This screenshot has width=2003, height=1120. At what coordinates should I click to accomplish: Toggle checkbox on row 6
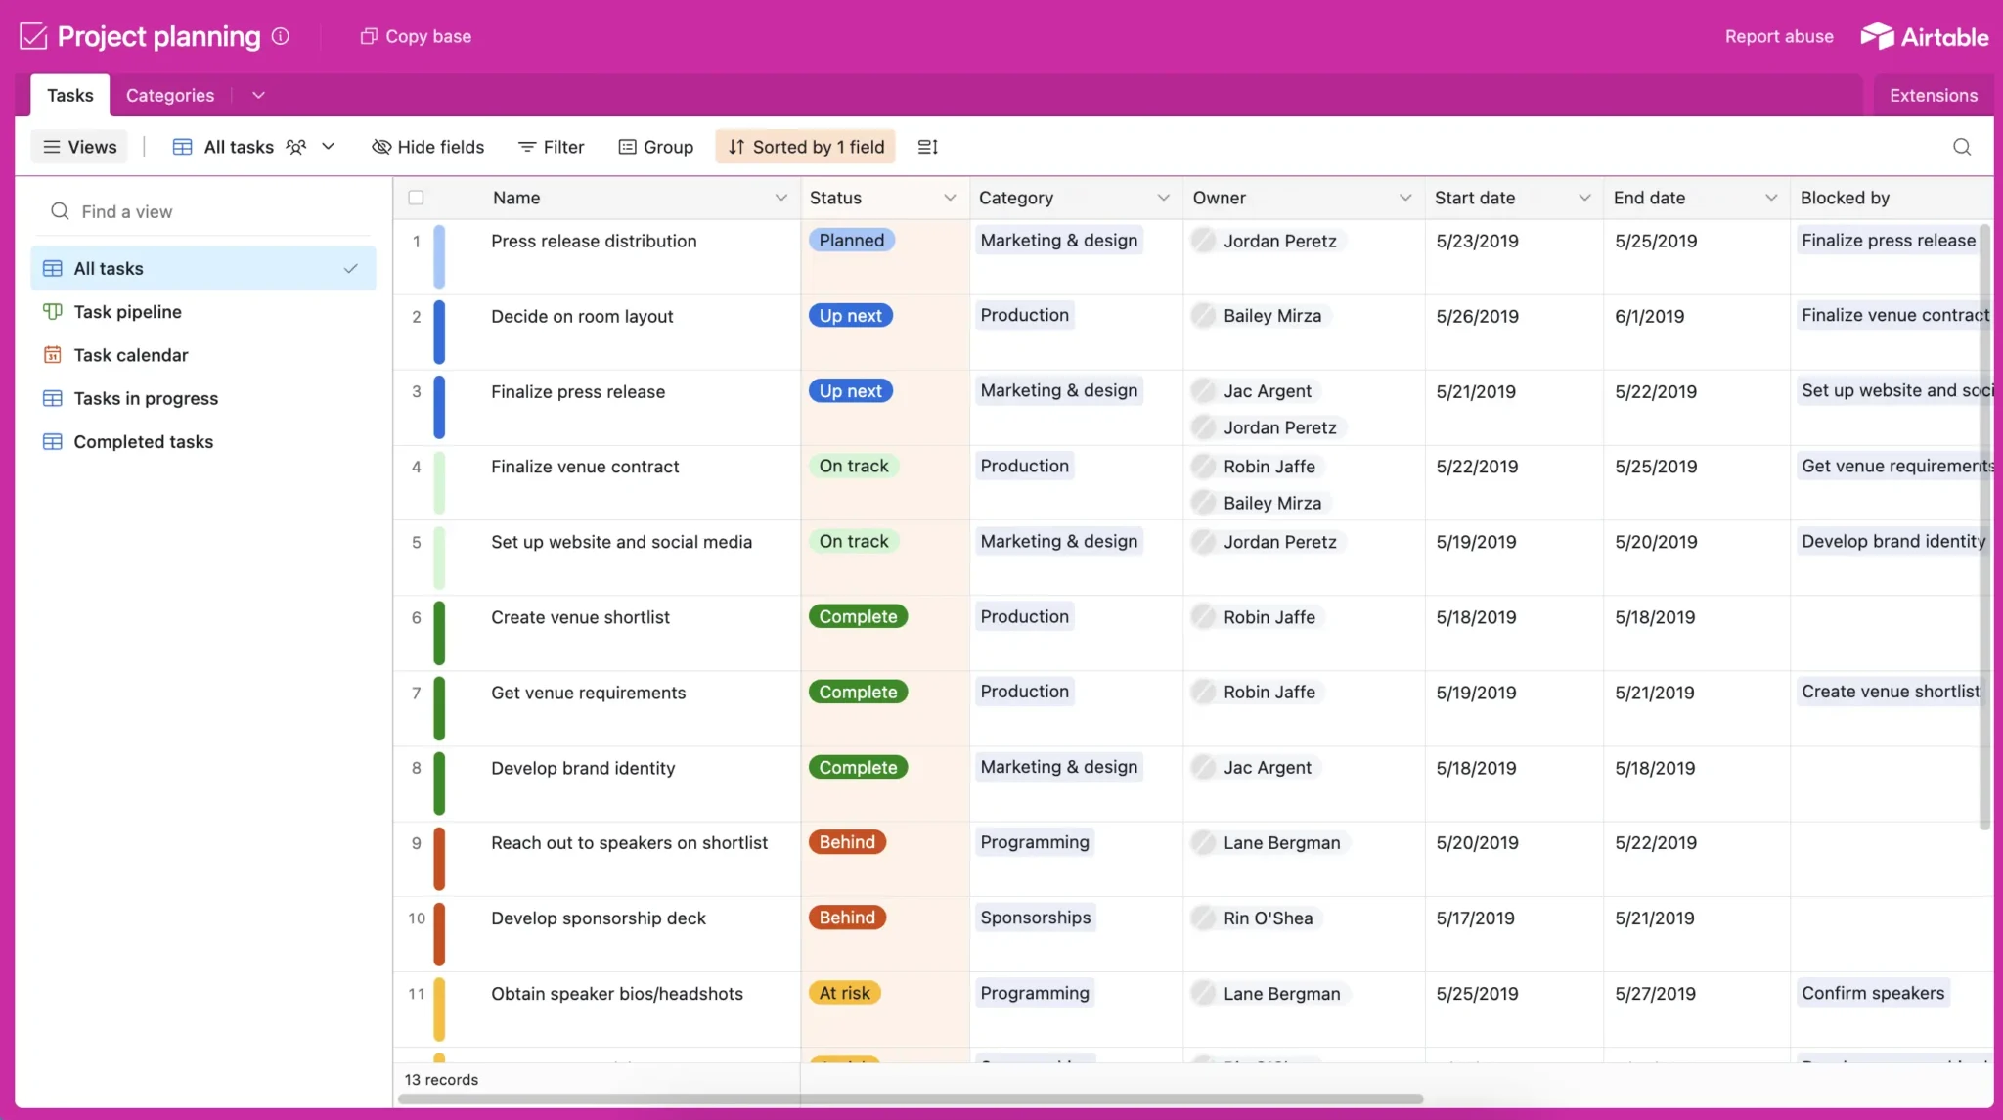416,618
